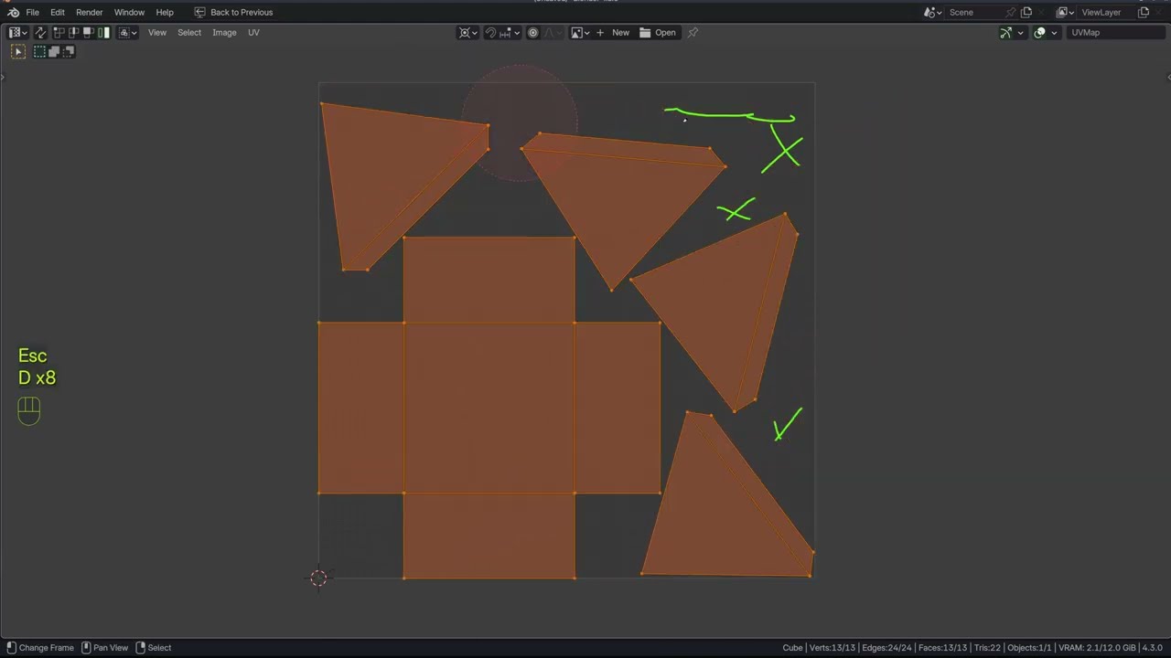1171x658 pixels.
Task: Click the Select mouse hint icon
Action: [141, 647]
